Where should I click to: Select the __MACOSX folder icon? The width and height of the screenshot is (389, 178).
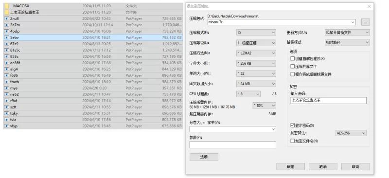click(7, 6)
